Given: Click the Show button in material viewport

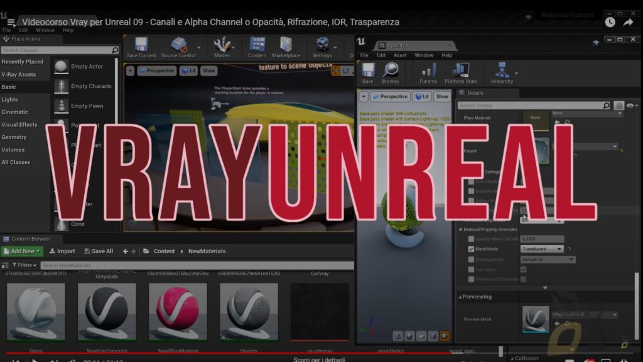Looking at the screenshot, I should point(442,97).
